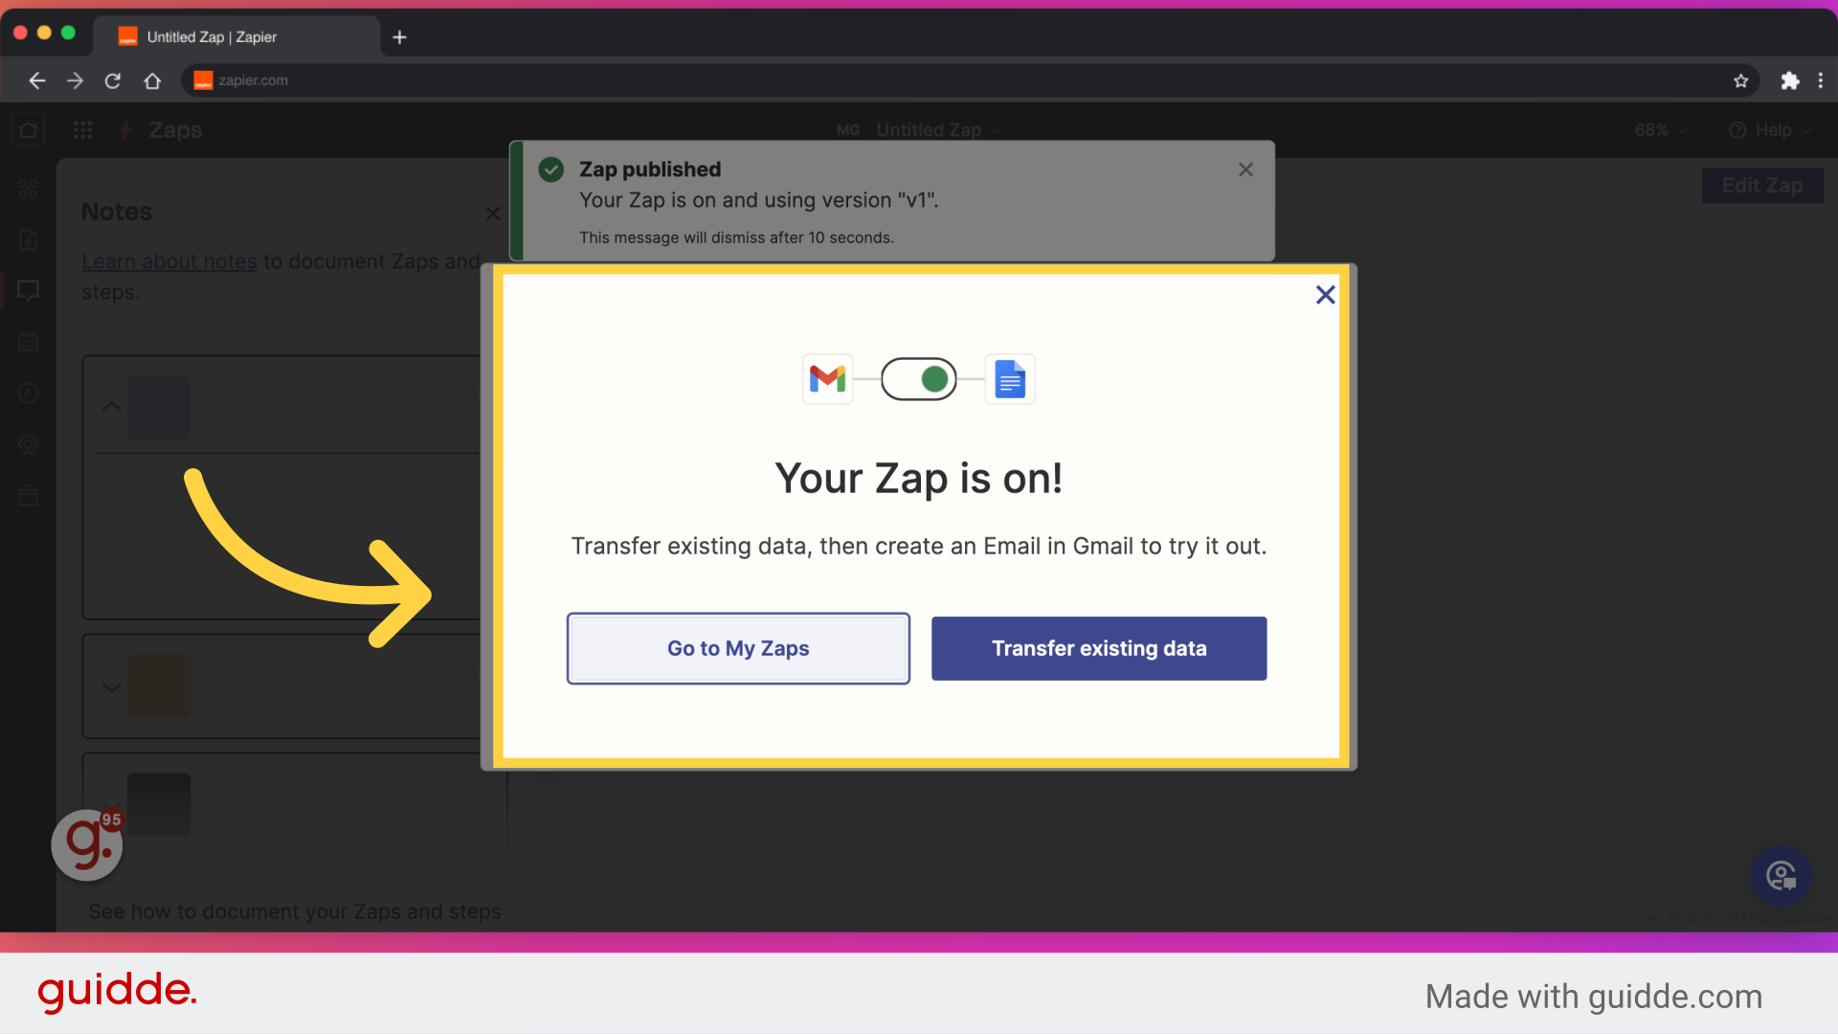Close the Your Zap is on dialog

1325,295
